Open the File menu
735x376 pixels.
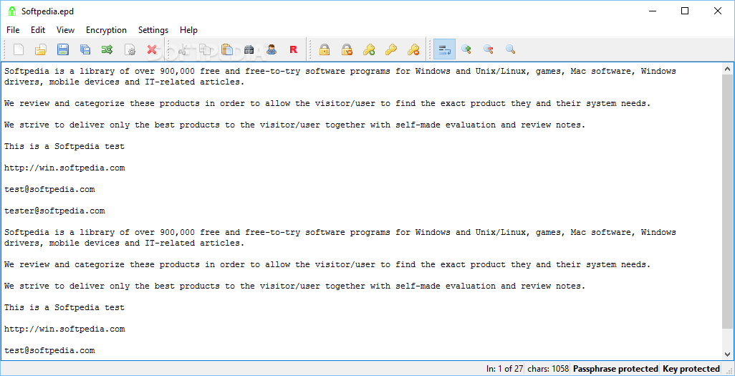[13, 30]
